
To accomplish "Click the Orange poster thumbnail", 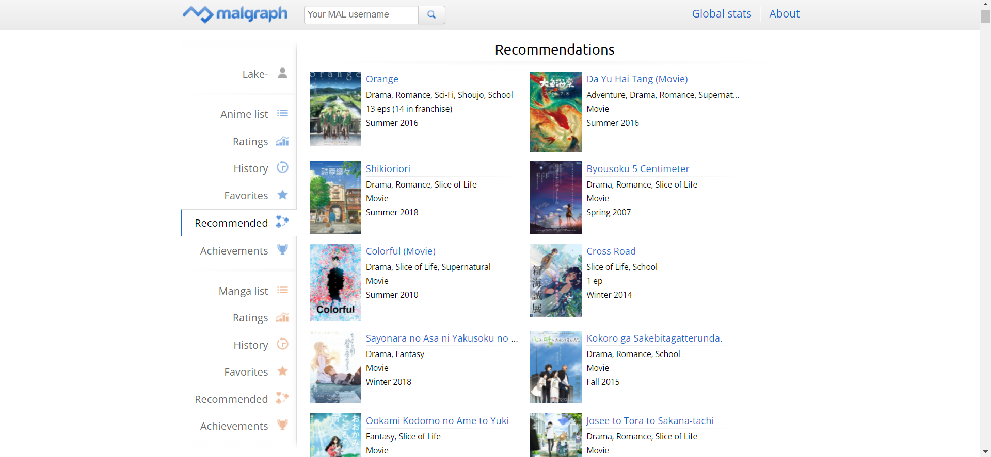I will [335, 109].
